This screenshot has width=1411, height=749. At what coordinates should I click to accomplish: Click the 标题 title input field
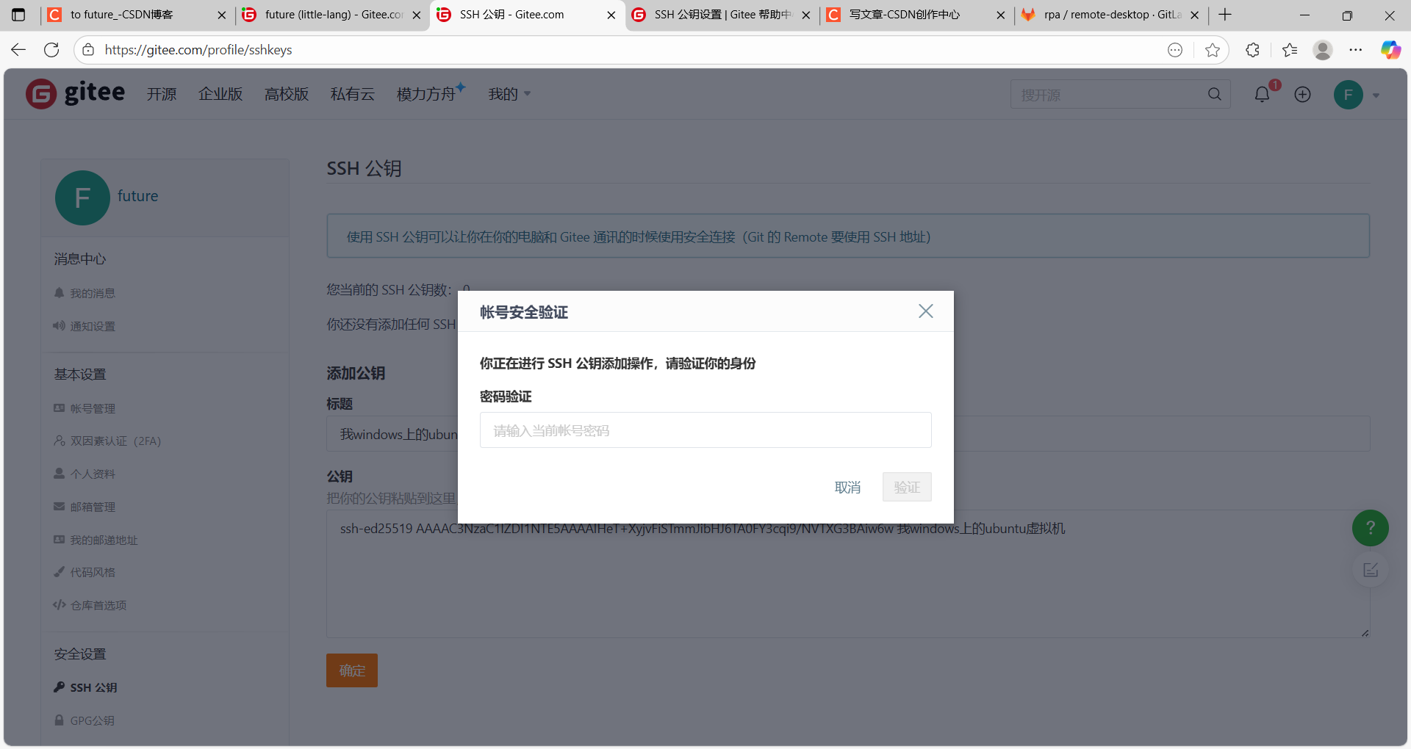pos(848,434)
